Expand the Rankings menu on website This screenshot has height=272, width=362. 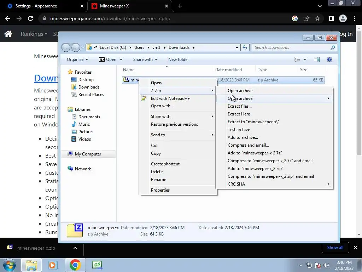point(34,34)
